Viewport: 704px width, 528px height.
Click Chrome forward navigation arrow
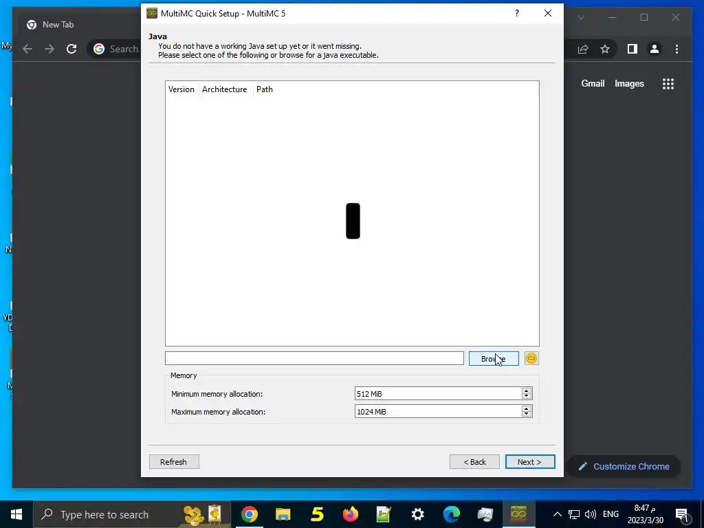(x=49, y=49)
